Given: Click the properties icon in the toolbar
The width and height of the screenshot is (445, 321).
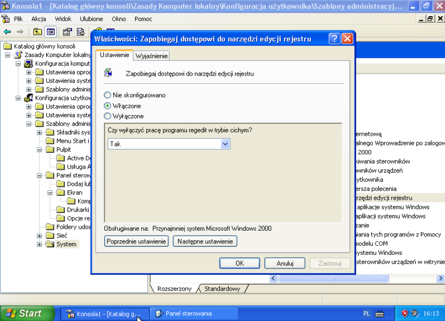Looking at the screenshot, I should pyautogui.click(x=67, y=32).
